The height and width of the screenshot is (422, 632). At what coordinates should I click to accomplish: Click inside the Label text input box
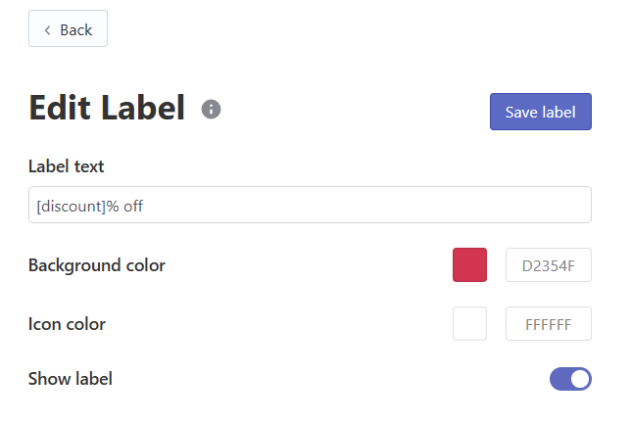(x=310, y=205)
